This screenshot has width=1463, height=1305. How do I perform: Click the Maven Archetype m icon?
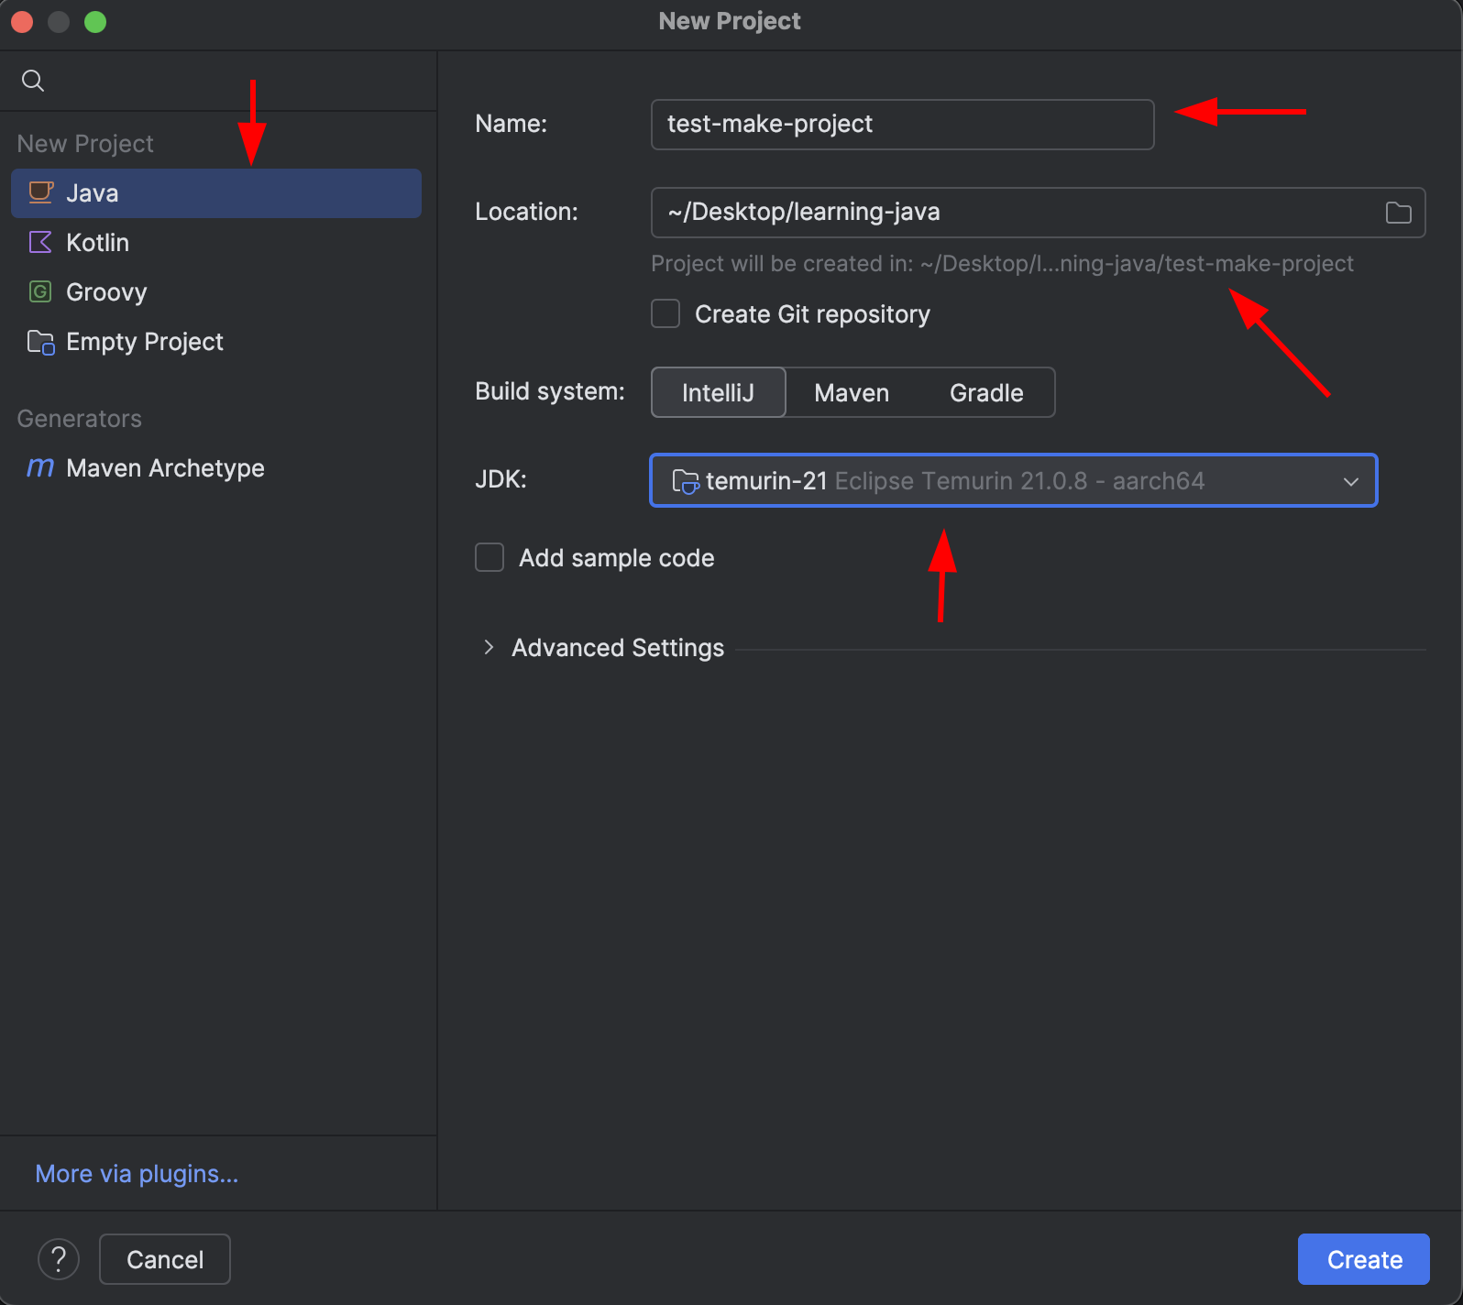(40, 467)
